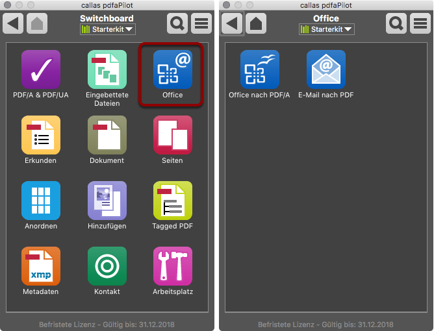Open Eingebettete Dateien group
This screenshot has width=434, height=331.
107,69
